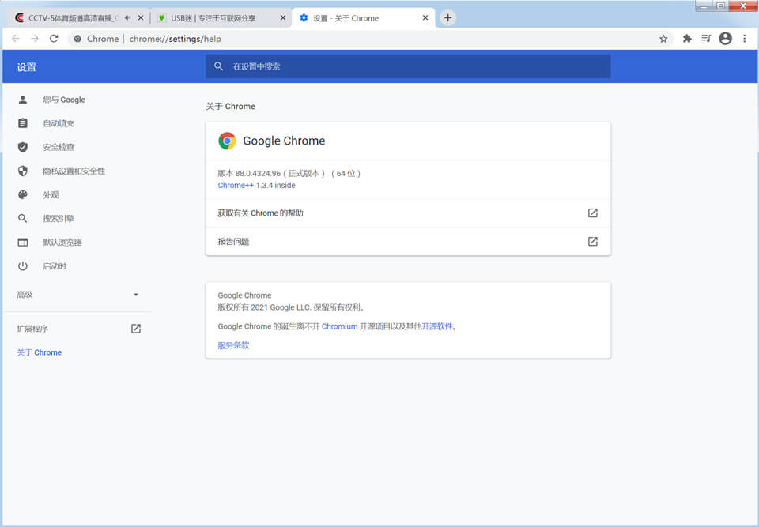
Task: Mute the CCTV-5 tab audio icon
Action: point(127,18)
